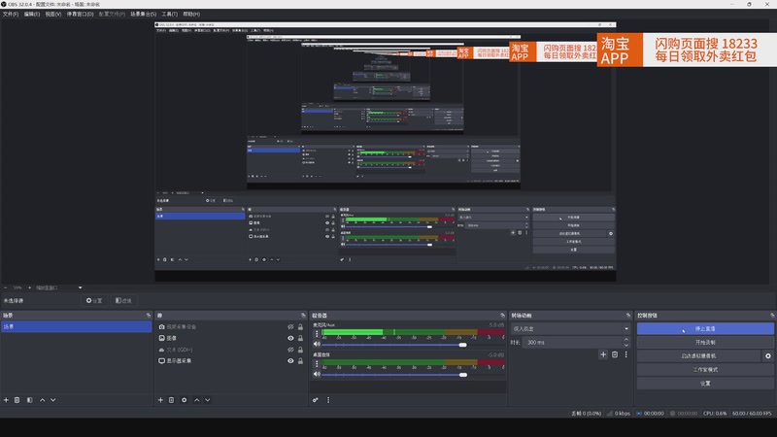The width and height of the screenshot is (777, 437).
Task: Click the 启动虚拟摄像机 button
Action: coord(698,355)
